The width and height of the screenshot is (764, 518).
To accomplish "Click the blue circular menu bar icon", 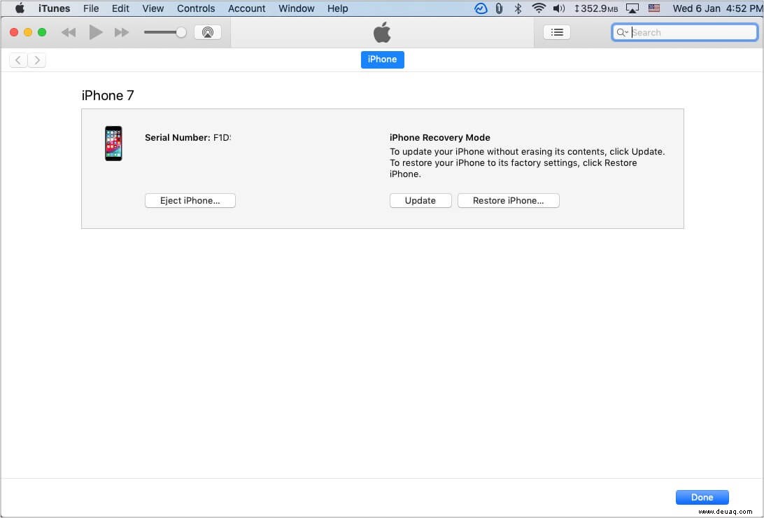I will tap(481, 8).
